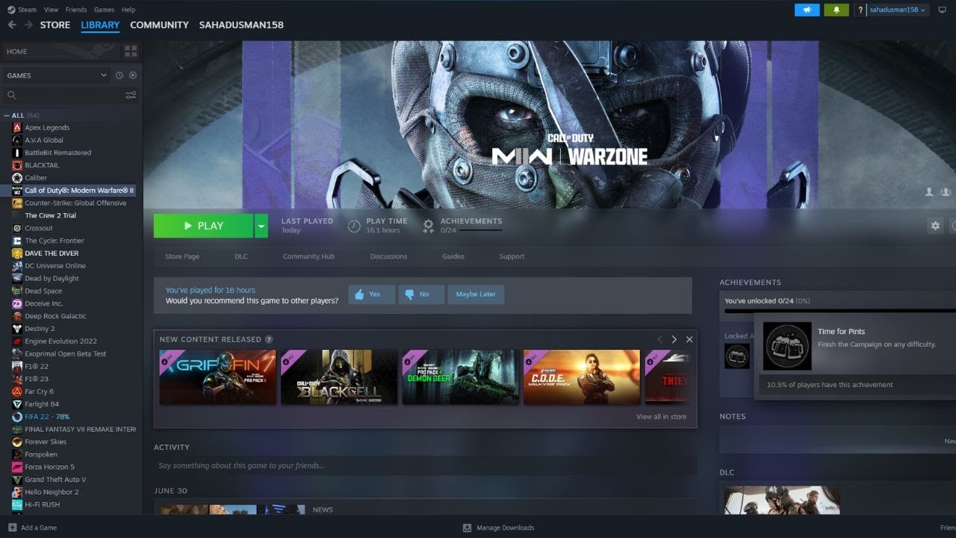Image resolution: width=956 pixels, height=538 pixels.
Task: Open game settings gear icon
Action: pyautogui.click(x=935, y=226)
